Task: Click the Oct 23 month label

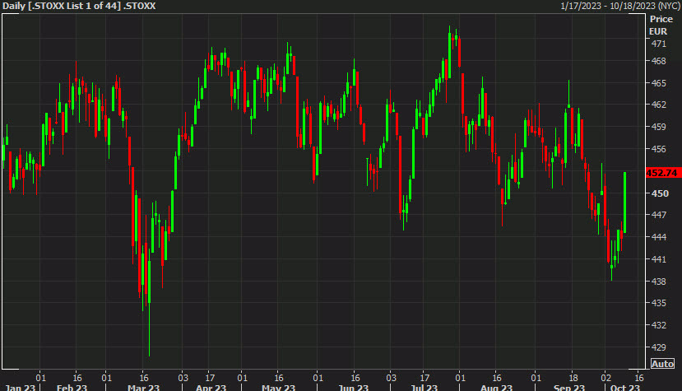Action: pos(625,387)
